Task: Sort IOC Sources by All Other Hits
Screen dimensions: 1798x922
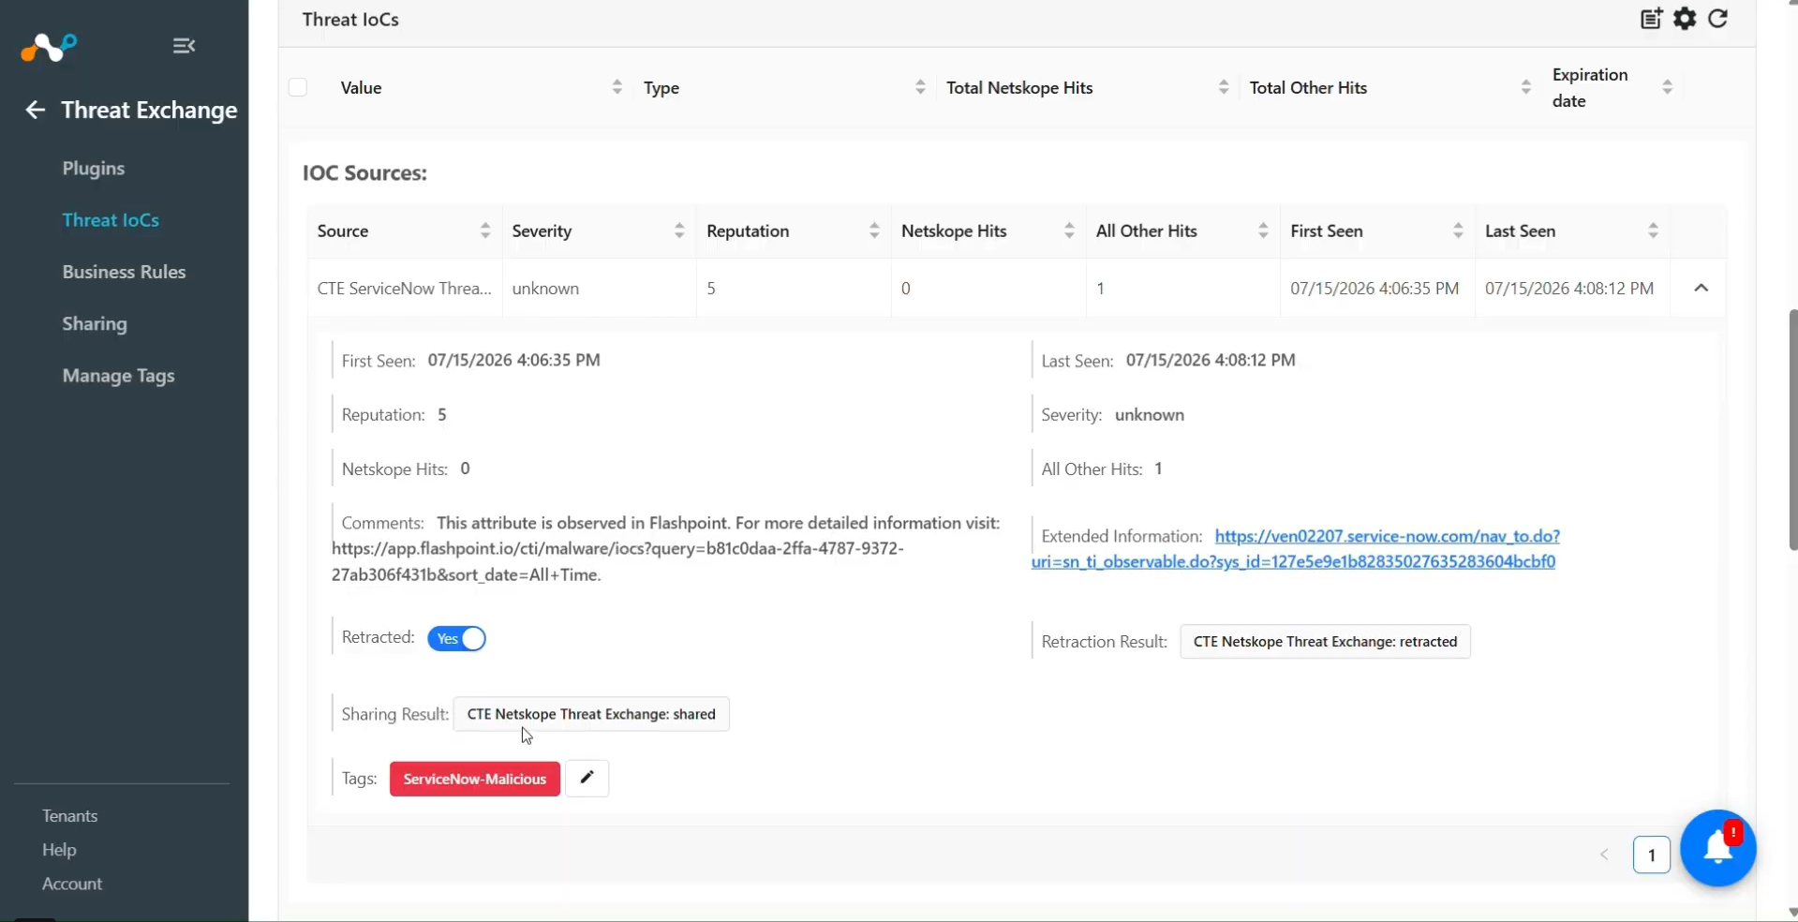Action: coord(1263,230)
